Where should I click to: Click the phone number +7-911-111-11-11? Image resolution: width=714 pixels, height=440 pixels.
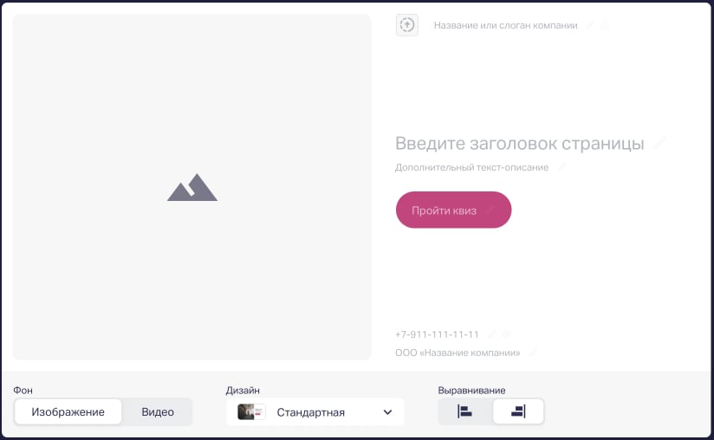[437, 334]
